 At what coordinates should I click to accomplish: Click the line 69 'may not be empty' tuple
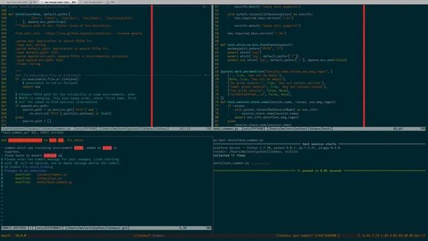coord(255,76)
